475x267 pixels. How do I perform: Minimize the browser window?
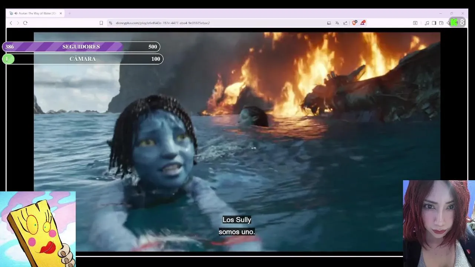(x=440, y=13)
